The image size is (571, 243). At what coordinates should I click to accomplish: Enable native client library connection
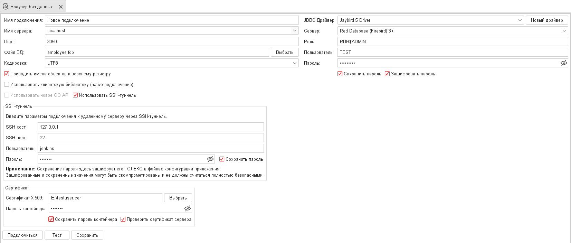point(7,84)
